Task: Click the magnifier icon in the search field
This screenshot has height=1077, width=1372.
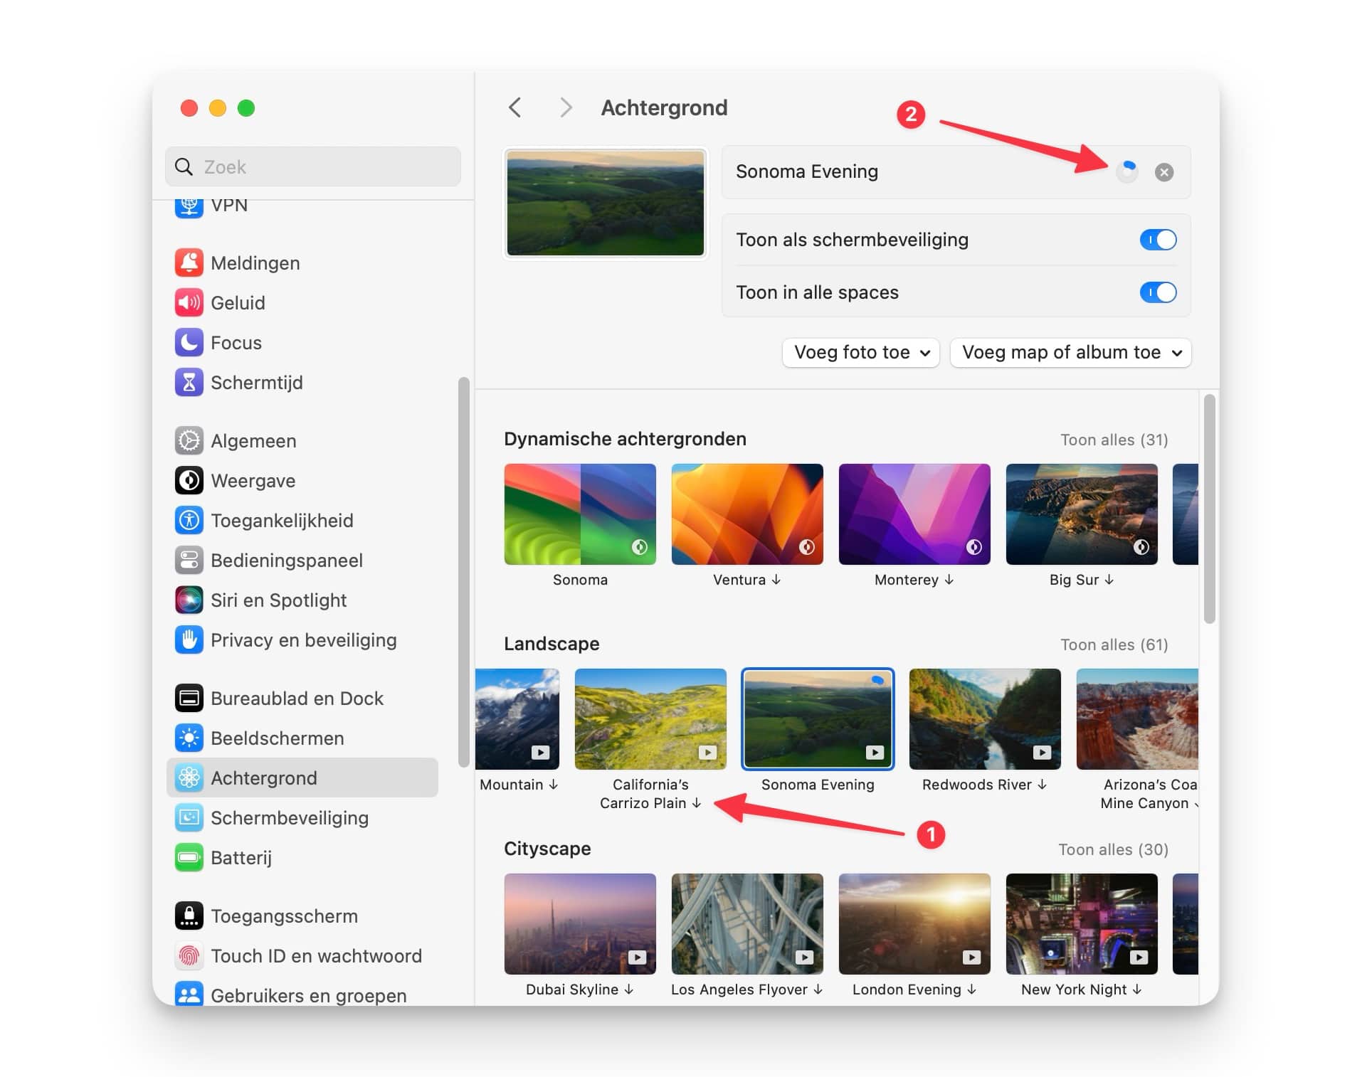Action: [x=184, y=166]
